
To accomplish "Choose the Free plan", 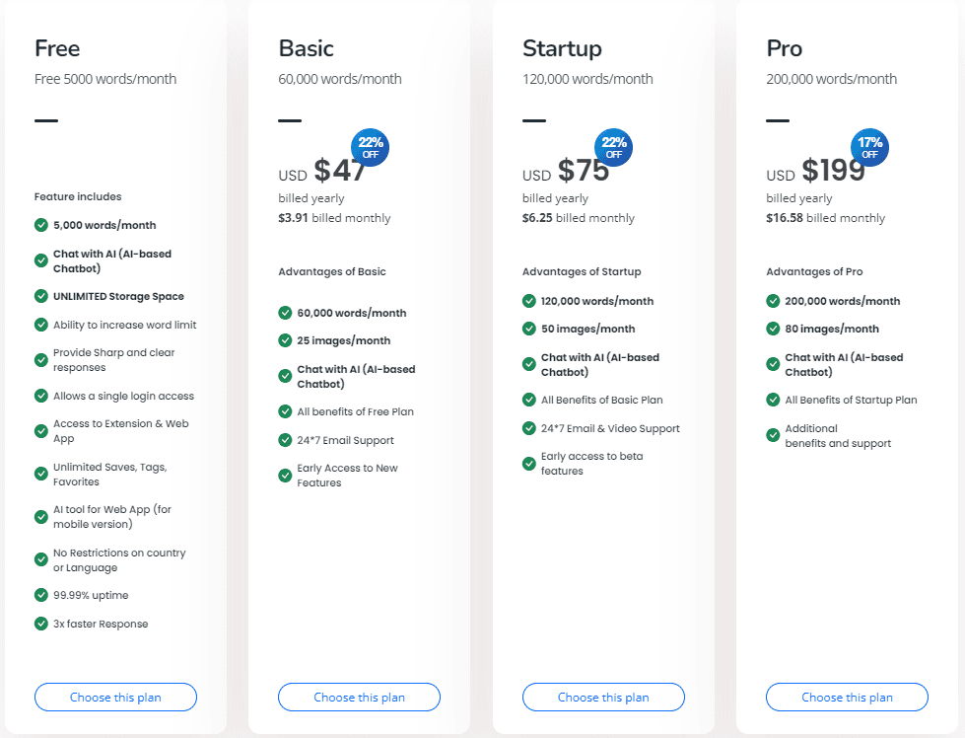I will point(115,697).
